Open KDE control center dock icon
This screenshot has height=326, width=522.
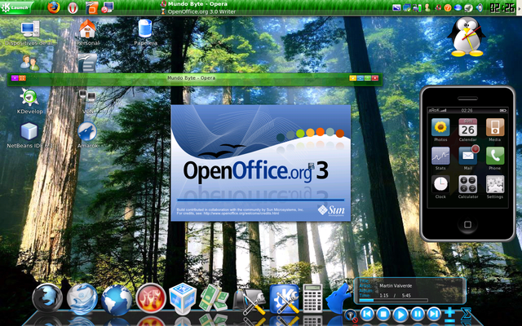284,299
